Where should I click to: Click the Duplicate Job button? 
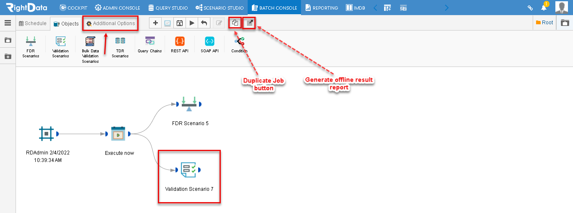pos(235,23)
